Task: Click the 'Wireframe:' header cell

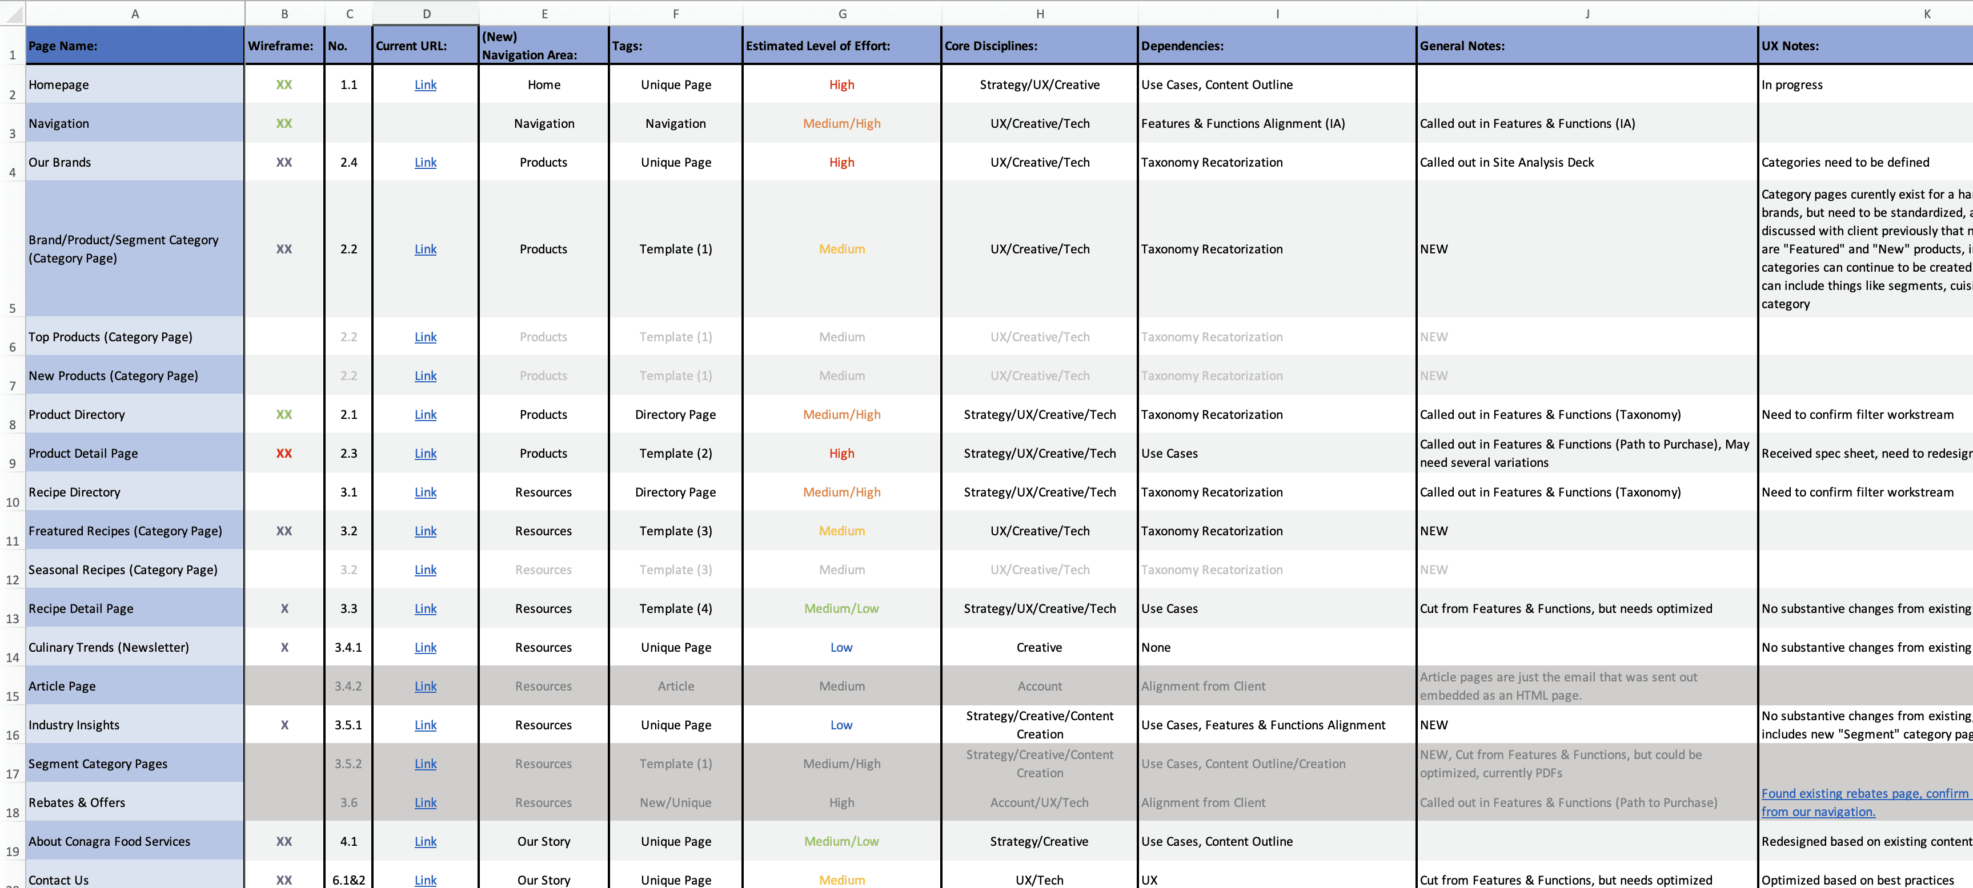Action: click(x=284, y=45)
